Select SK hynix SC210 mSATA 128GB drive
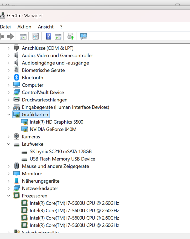 61,151
